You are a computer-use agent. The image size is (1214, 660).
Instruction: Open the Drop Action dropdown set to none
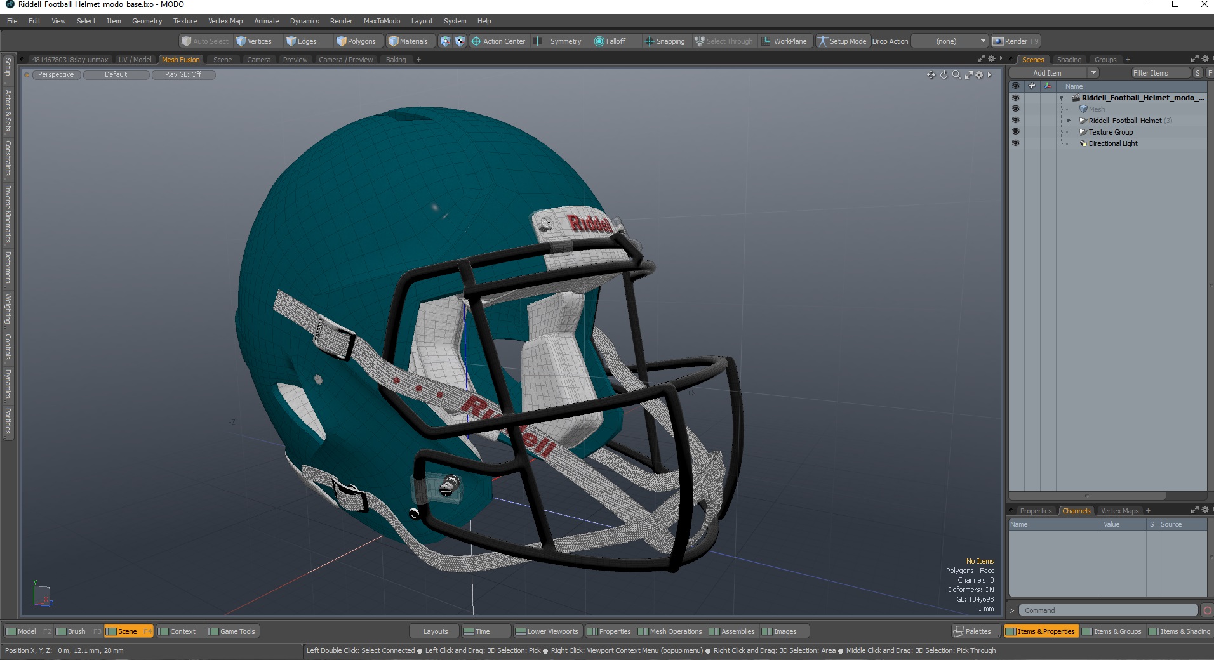click(x=950, y=41)
